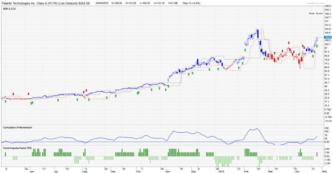Click the Aug month label on time axis

coord(85,171)
